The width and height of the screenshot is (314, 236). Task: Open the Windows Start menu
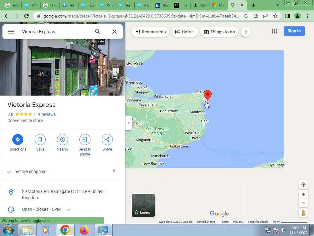pos(8,230)
